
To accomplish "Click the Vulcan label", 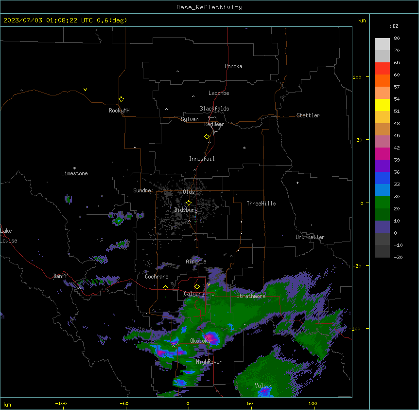I will pos(263,386).
